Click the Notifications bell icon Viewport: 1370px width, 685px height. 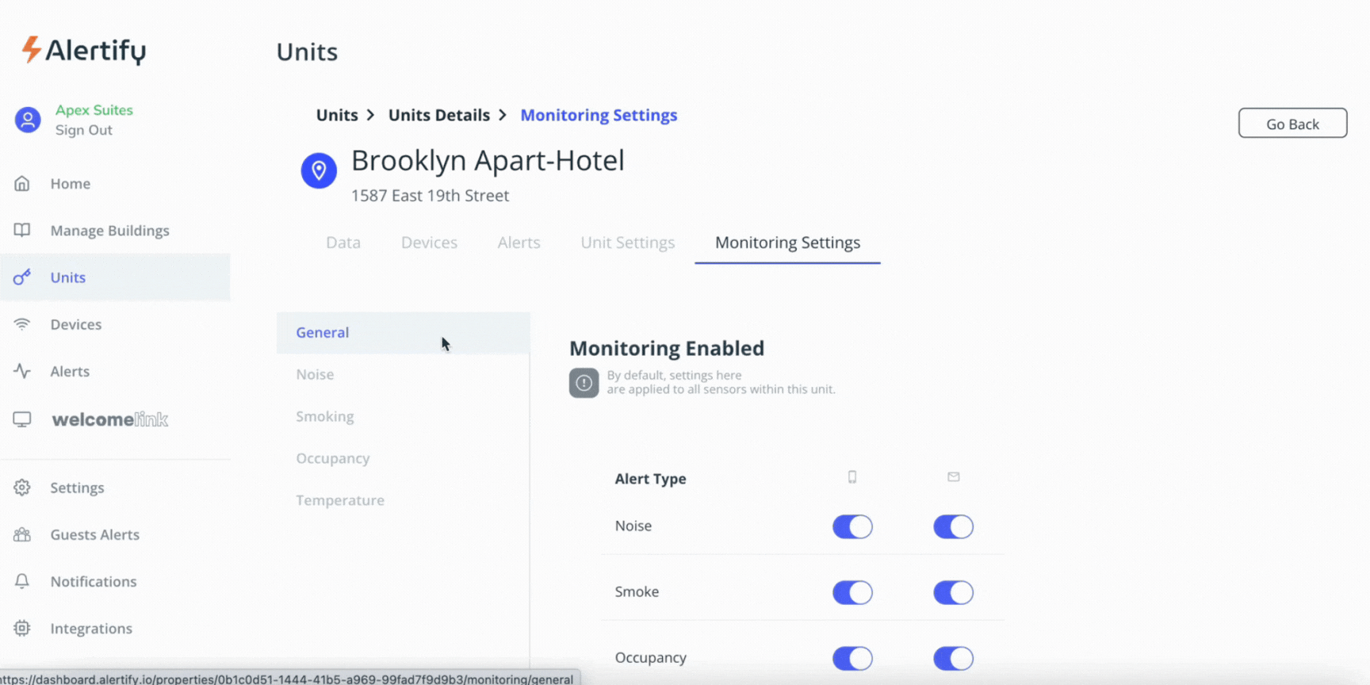22,581
